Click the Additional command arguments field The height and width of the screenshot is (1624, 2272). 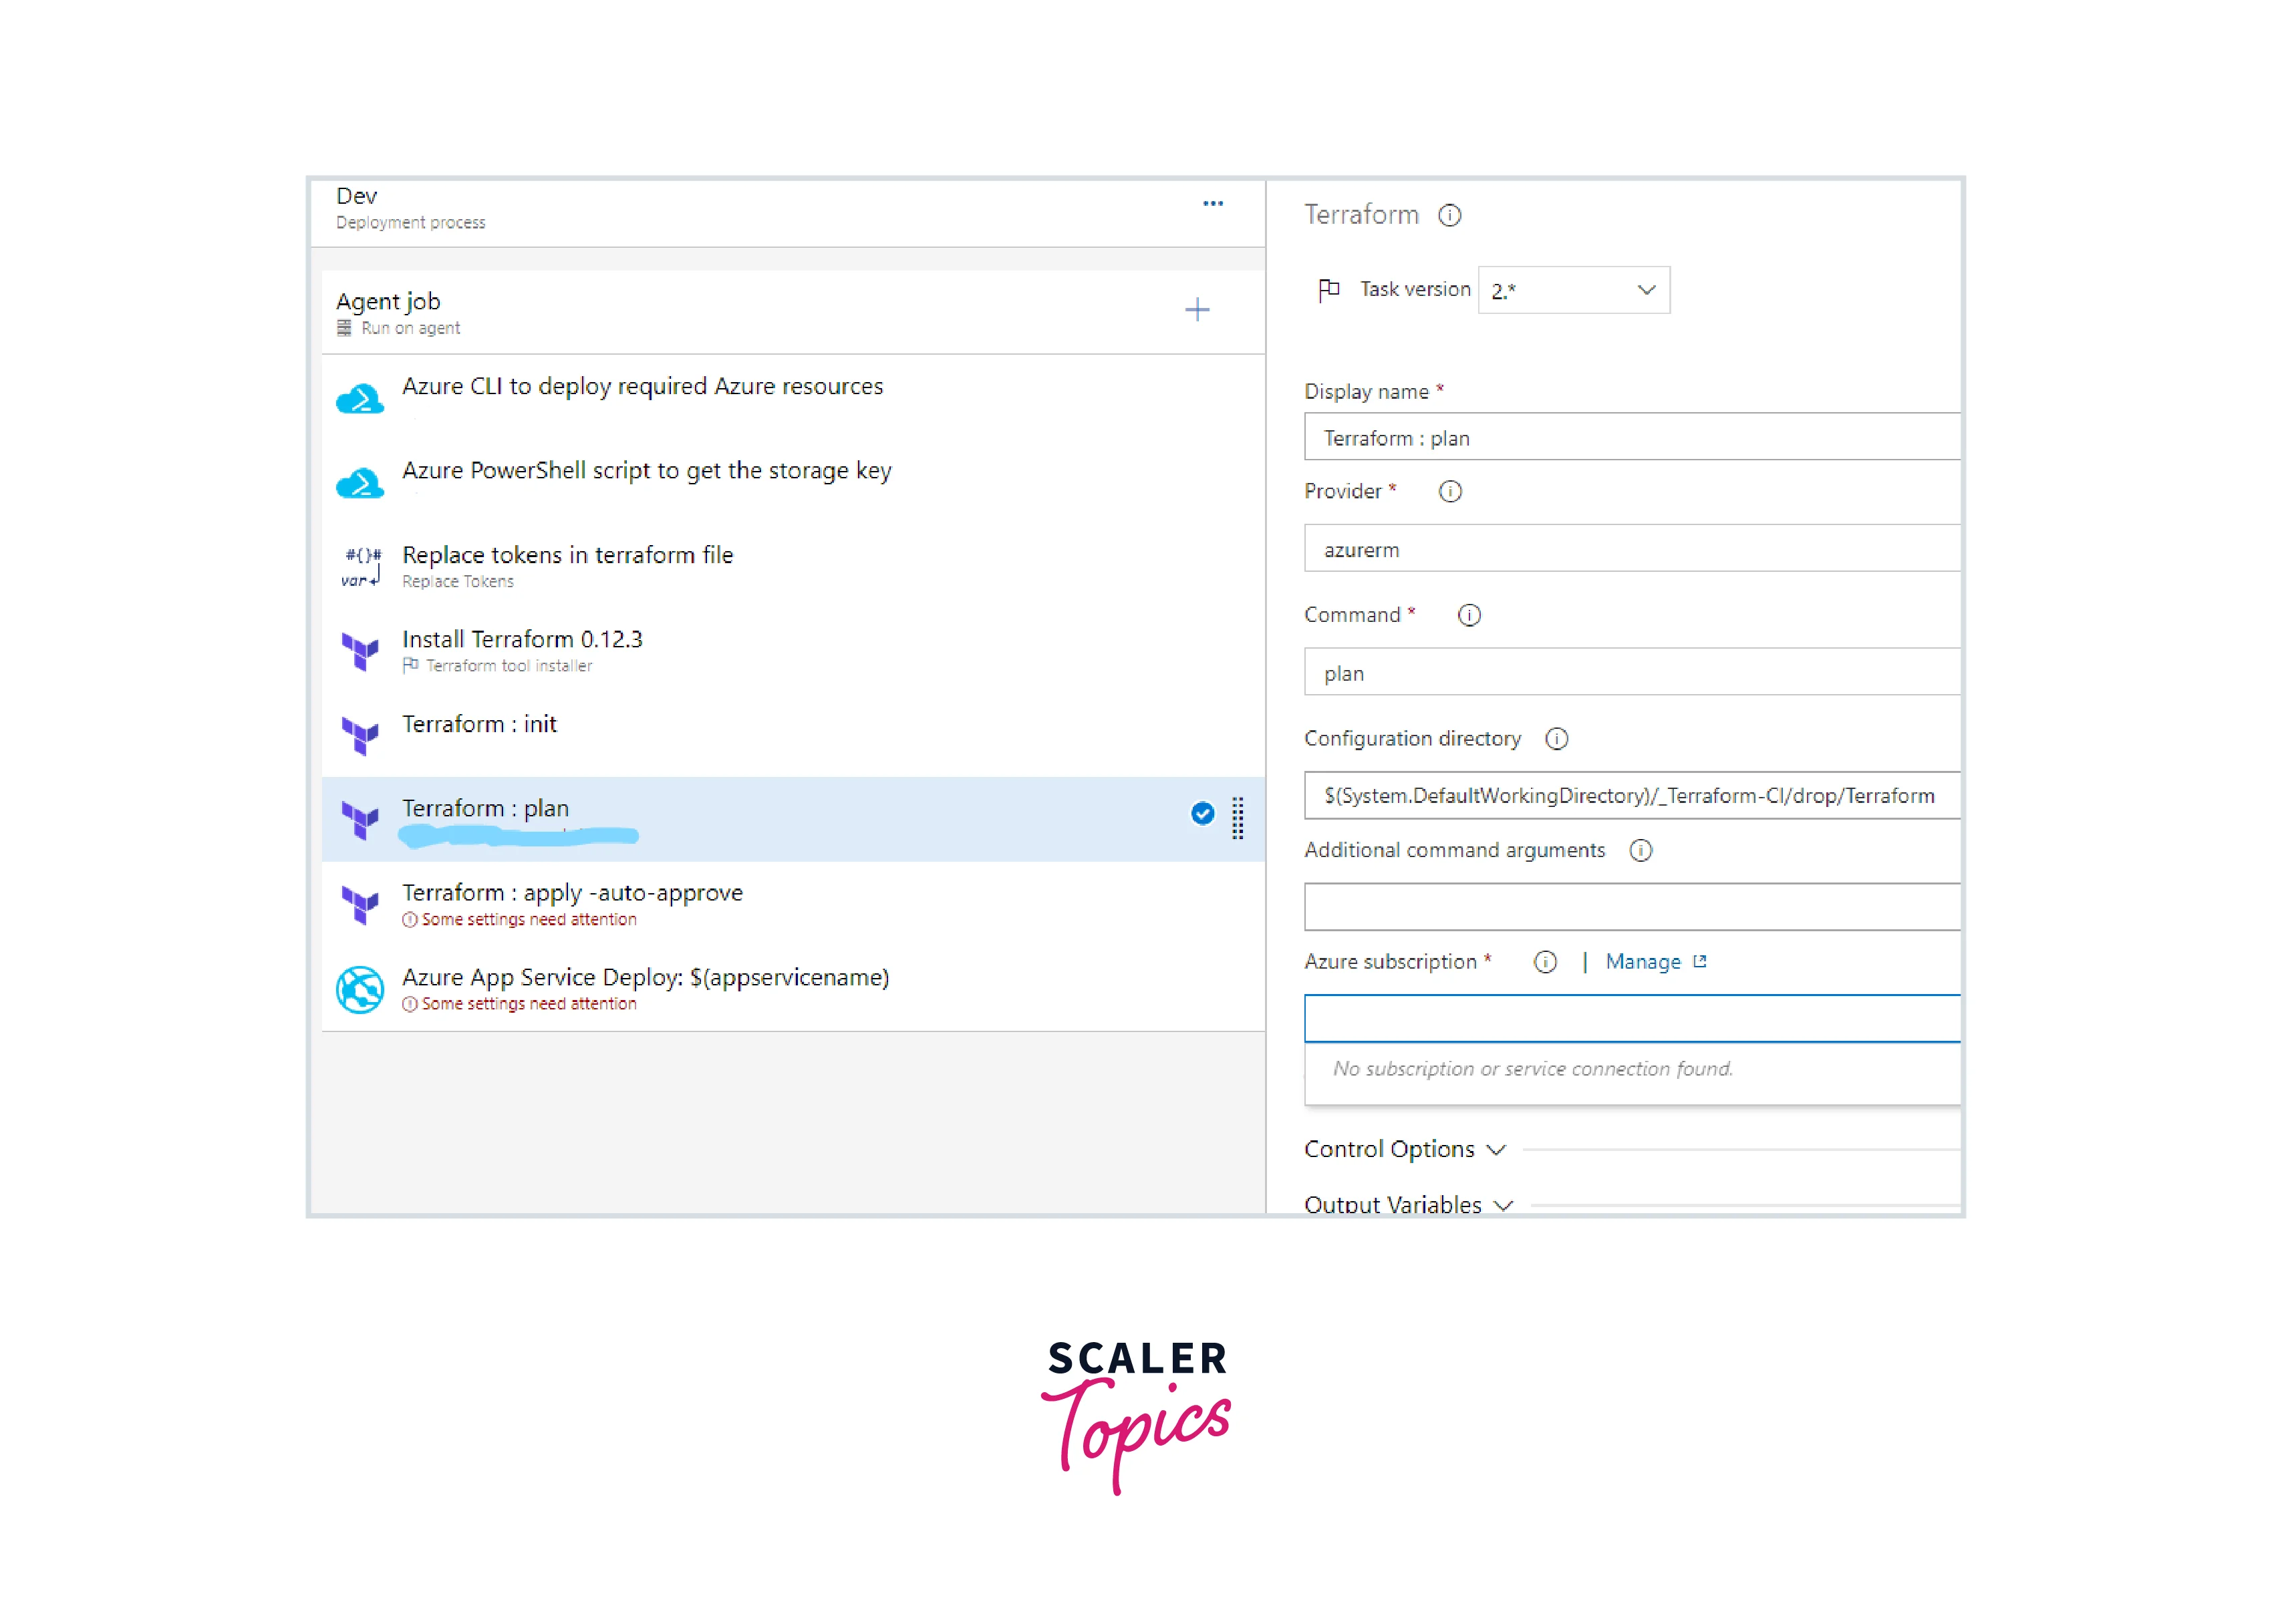coord(1630,907)
